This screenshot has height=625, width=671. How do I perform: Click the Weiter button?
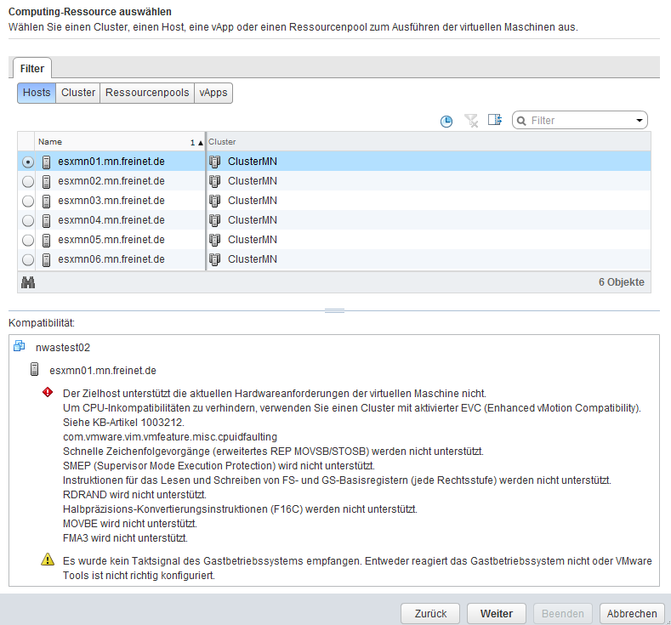click(x=496, y=613)
